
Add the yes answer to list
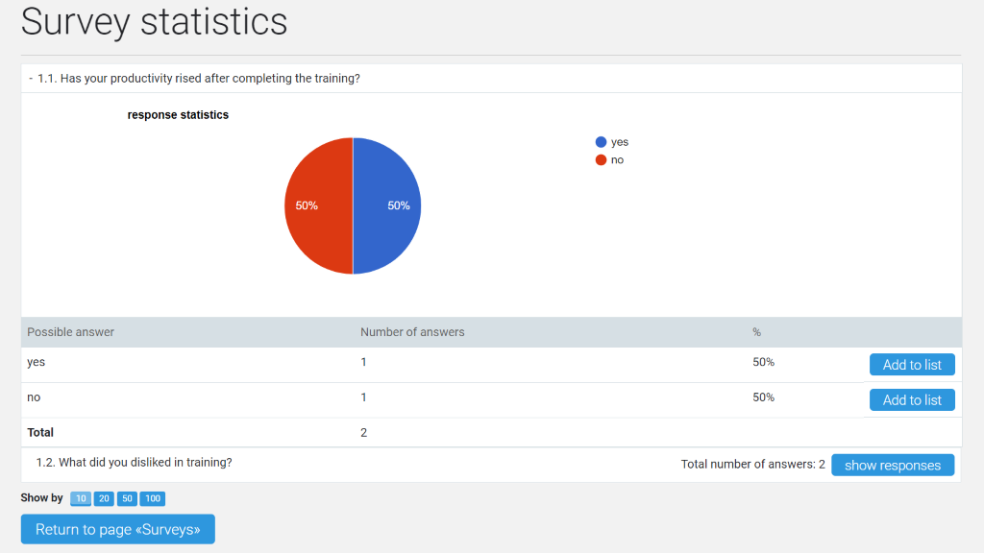[x=912, y=365]
